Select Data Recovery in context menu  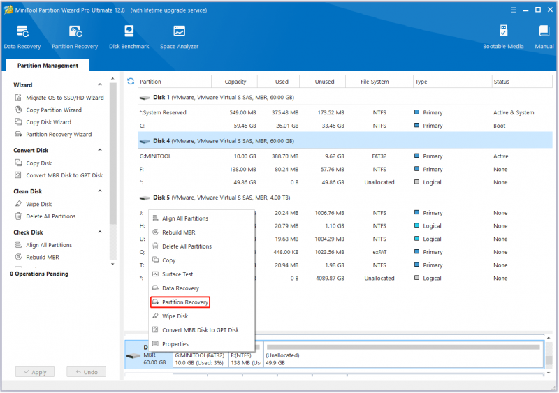[202, 288]
